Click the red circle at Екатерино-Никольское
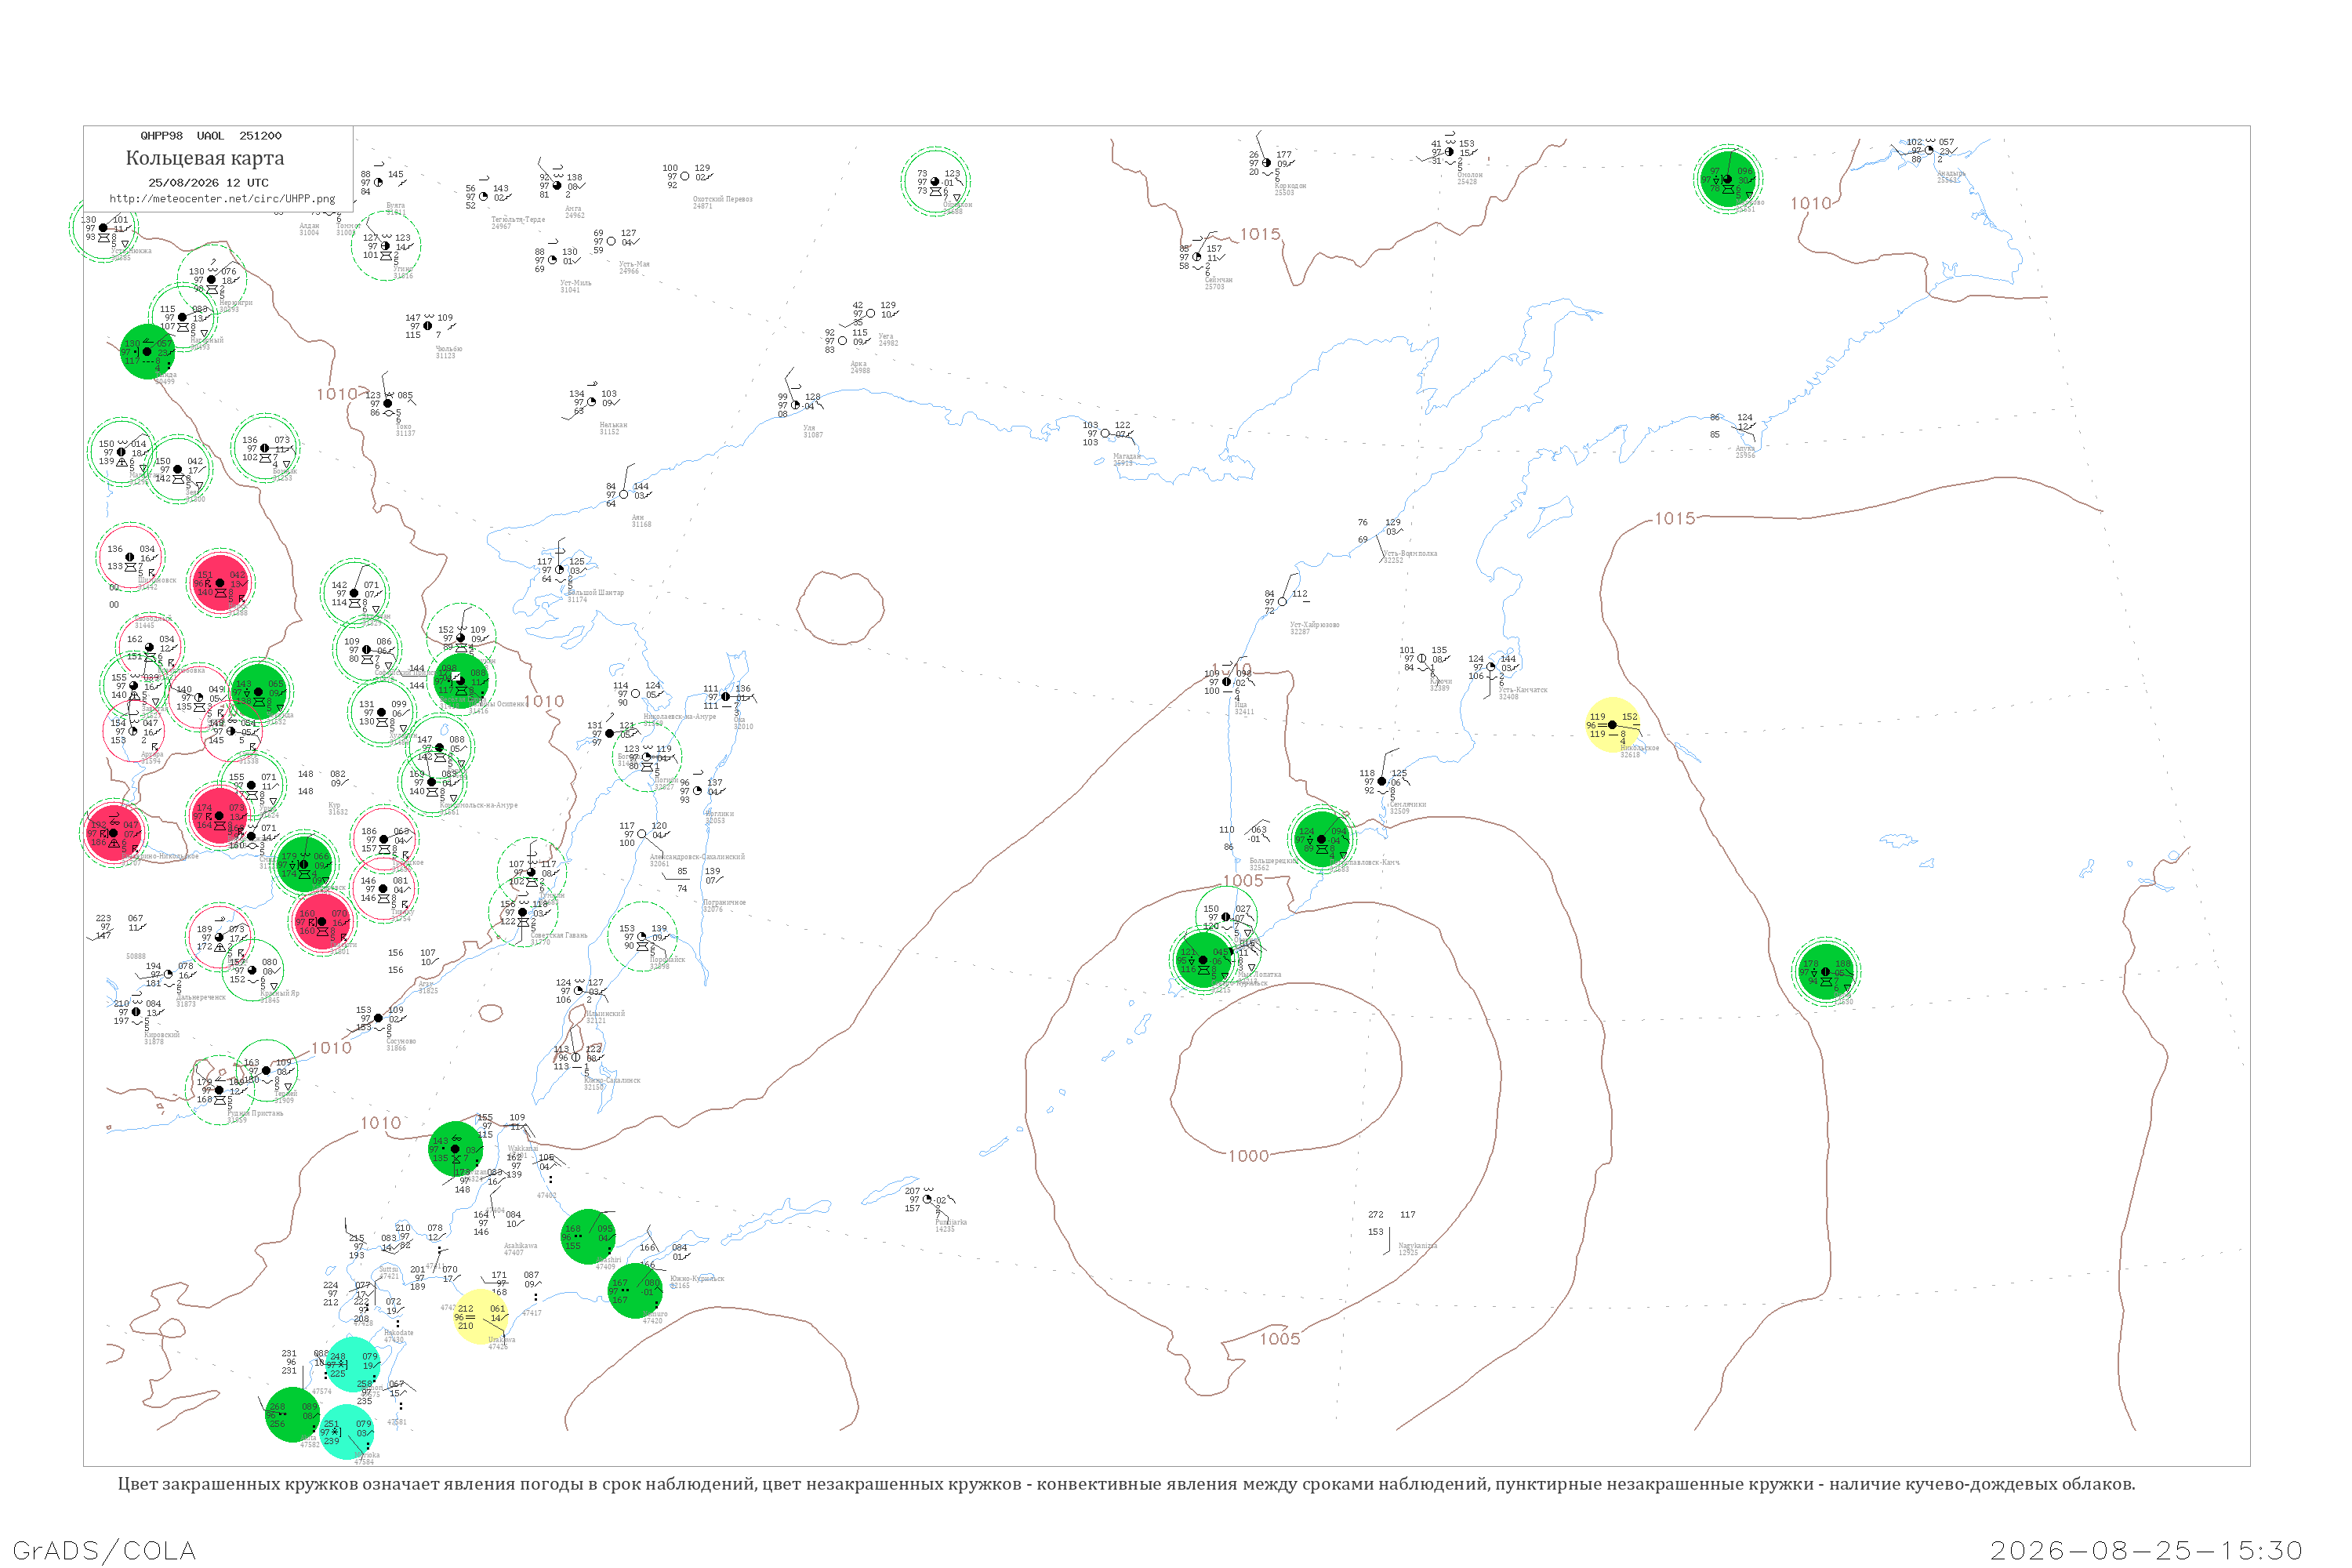2352x1568 pixels. click(113, 833)
